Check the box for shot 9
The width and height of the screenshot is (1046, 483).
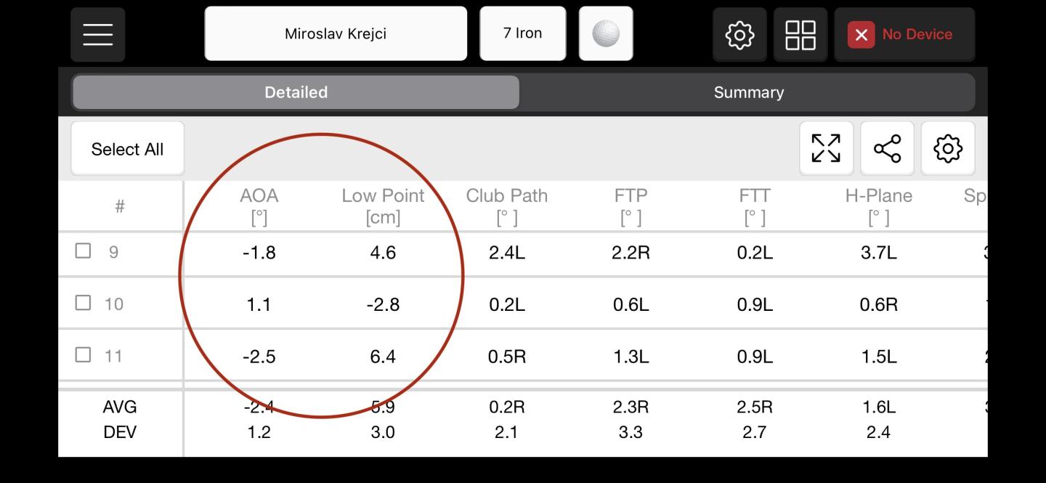(84, 251)
